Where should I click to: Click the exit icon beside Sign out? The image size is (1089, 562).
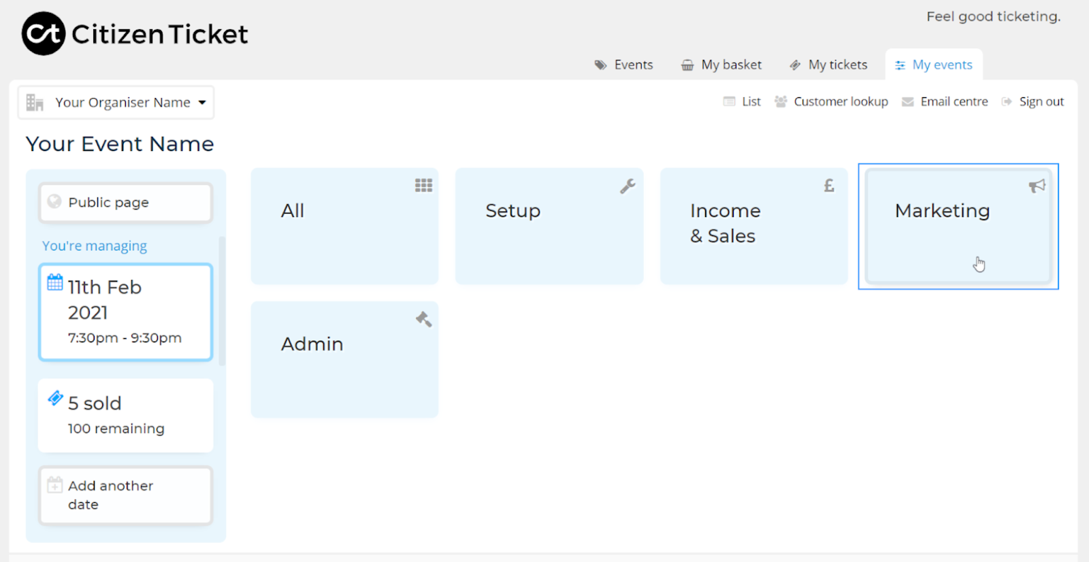1007,101
